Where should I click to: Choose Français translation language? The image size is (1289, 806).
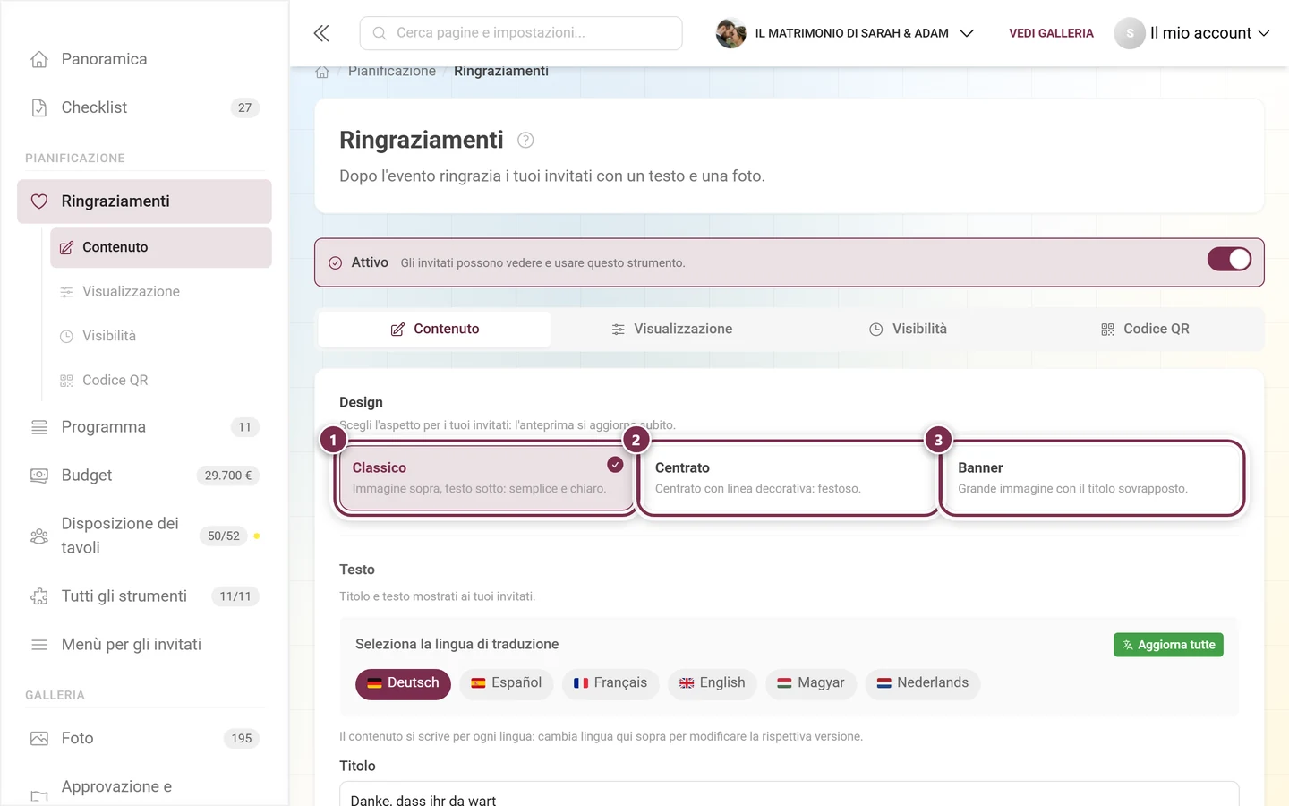610,683
